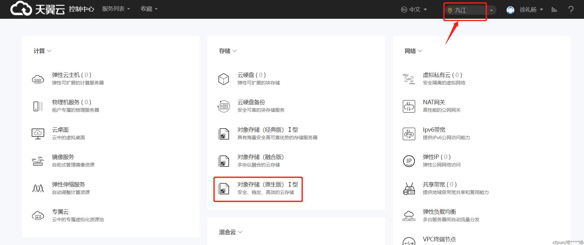Open 专属云 link

tap(60, 212)
